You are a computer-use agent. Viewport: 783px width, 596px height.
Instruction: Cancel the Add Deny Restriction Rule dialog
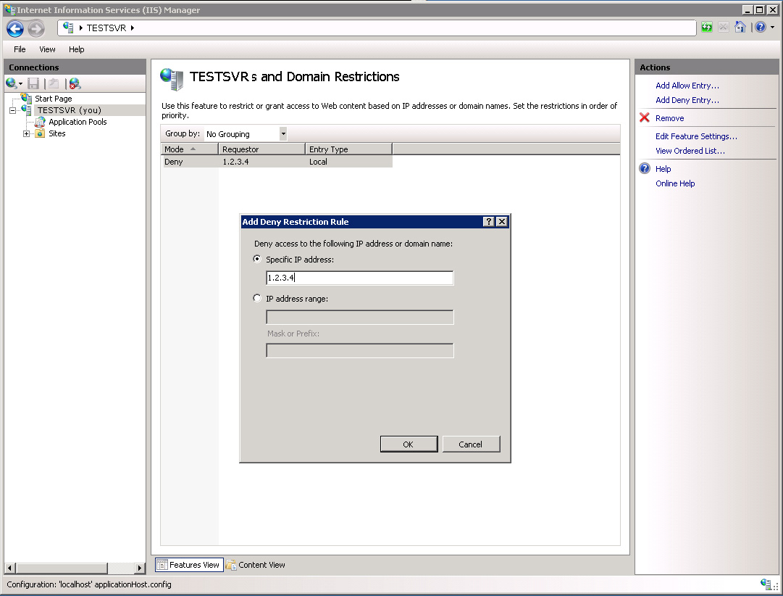(471, 444)
